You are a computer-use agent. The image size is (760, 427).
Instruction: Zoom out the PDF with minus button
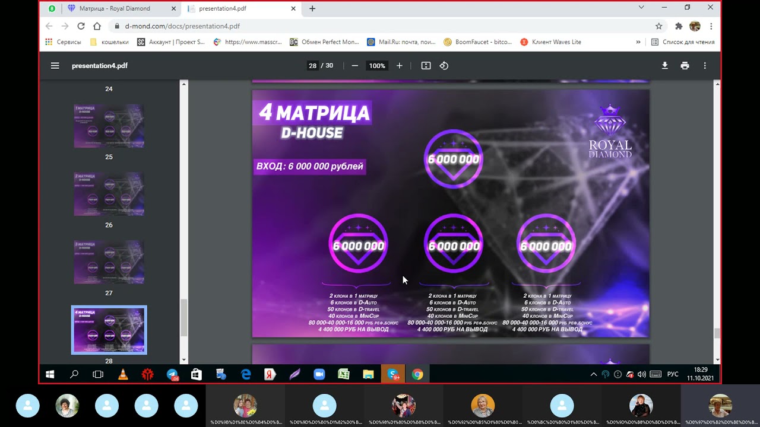pyautogui.click(x=355, y=66)
